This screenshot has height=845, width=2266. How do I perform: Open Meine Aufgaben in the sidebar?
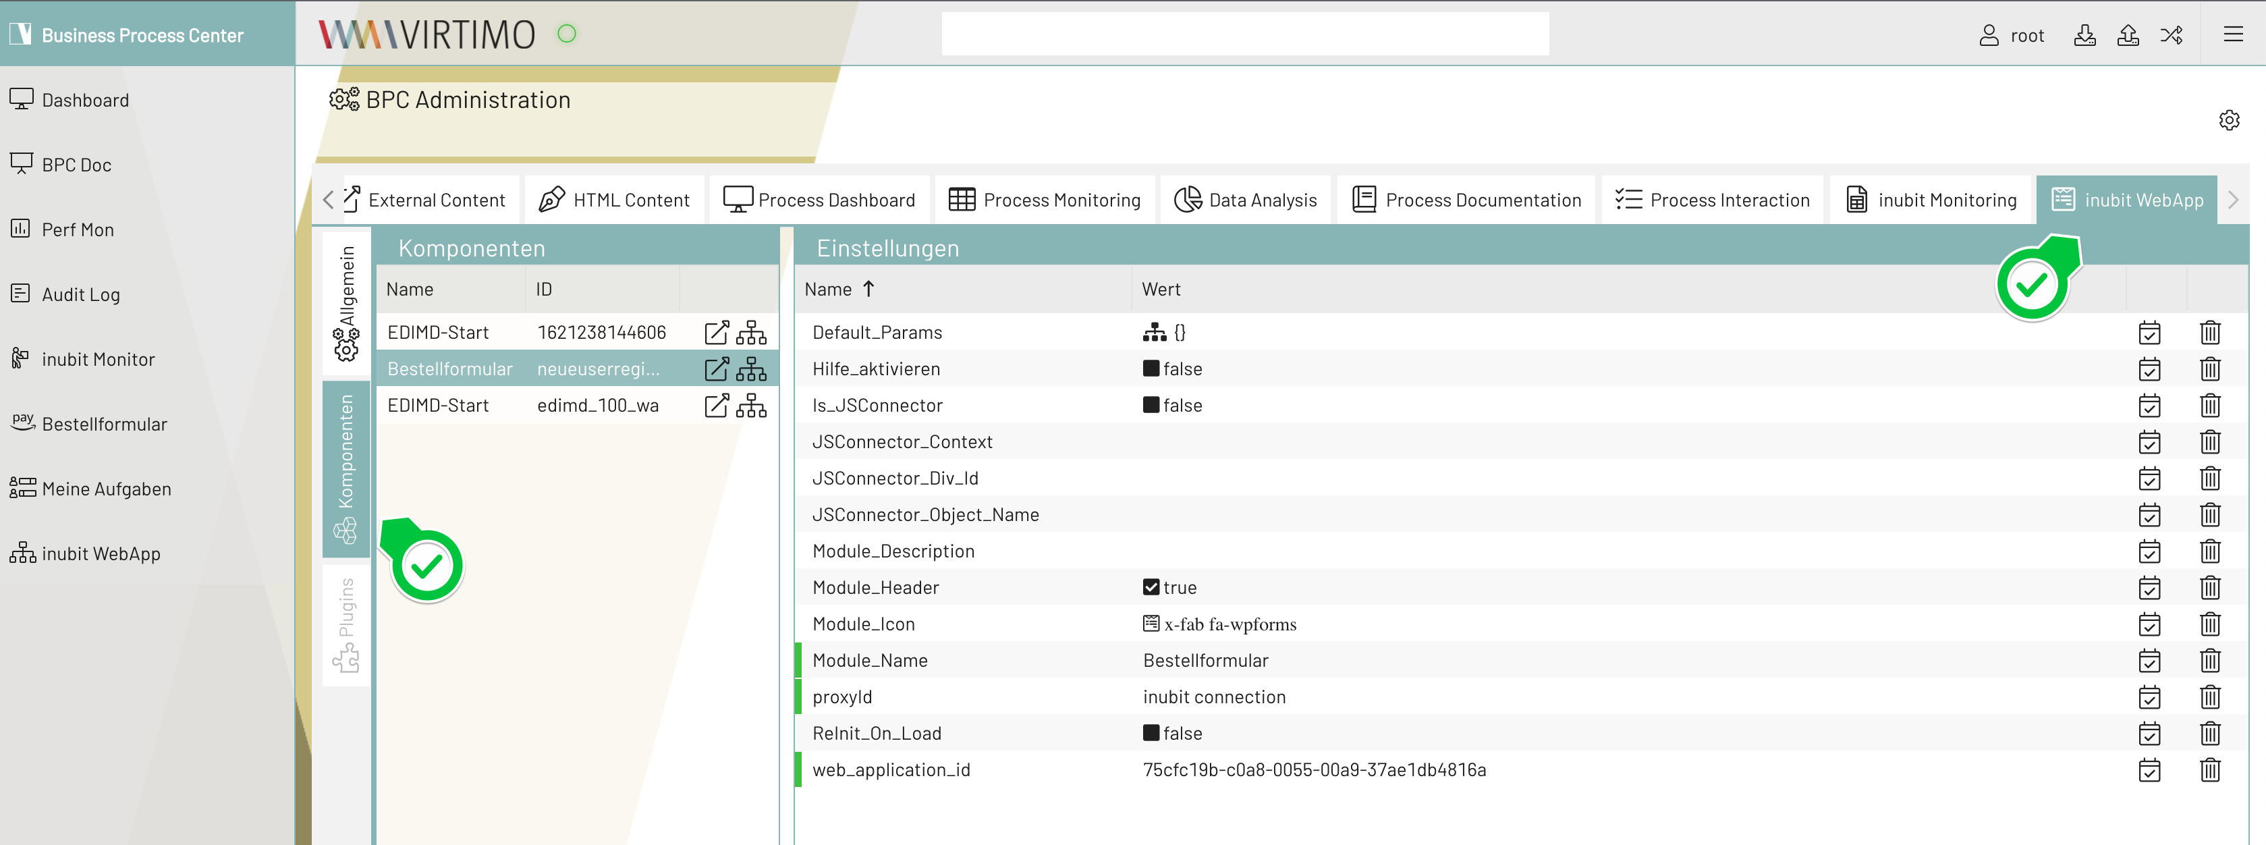click(107, 489)
